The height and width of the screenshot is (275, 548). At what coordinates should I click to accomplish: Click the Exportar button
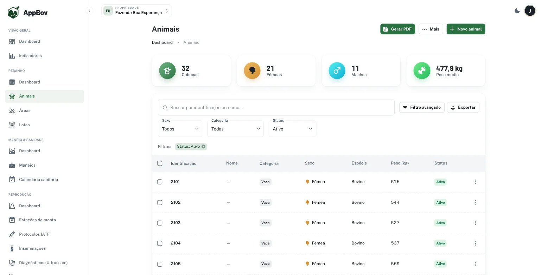tap(463, 107)
